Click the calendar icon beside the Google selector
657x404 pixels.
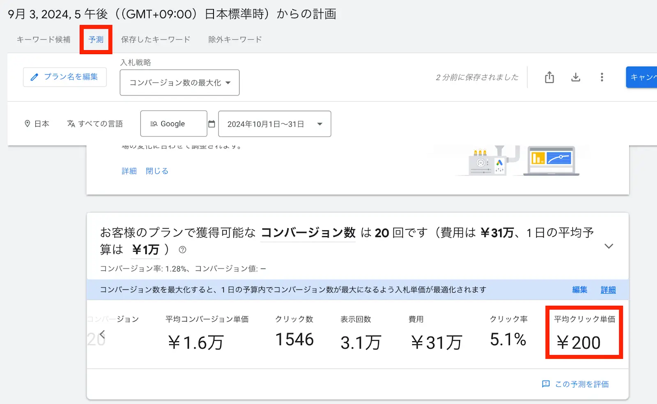pyautogui.click(x=211, y=124)
